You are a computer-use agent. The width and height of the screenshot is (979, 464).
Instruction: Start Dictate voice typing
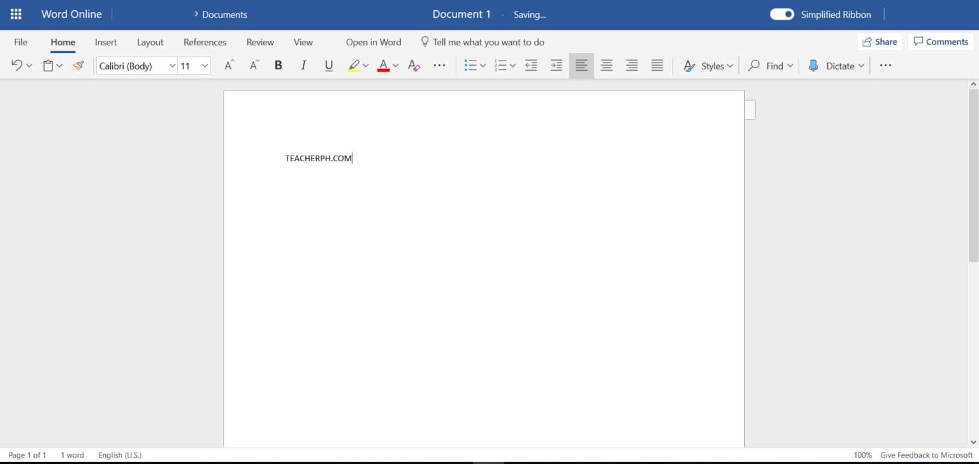click(x=836, y=65)
